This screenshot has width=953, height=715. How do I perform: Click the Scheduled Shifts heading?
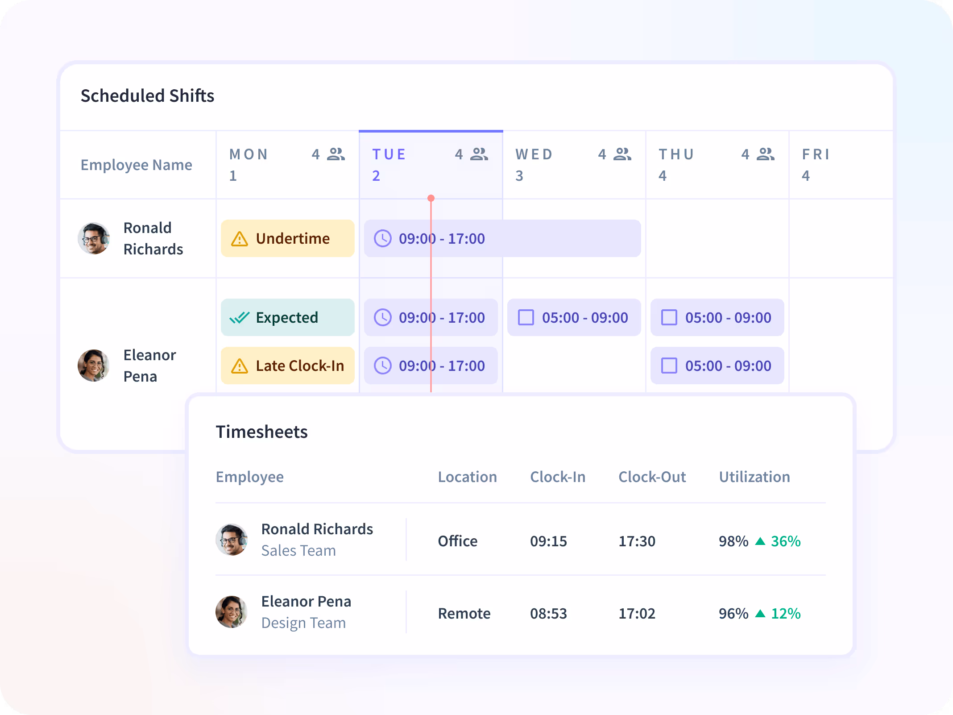click(148, 96)
